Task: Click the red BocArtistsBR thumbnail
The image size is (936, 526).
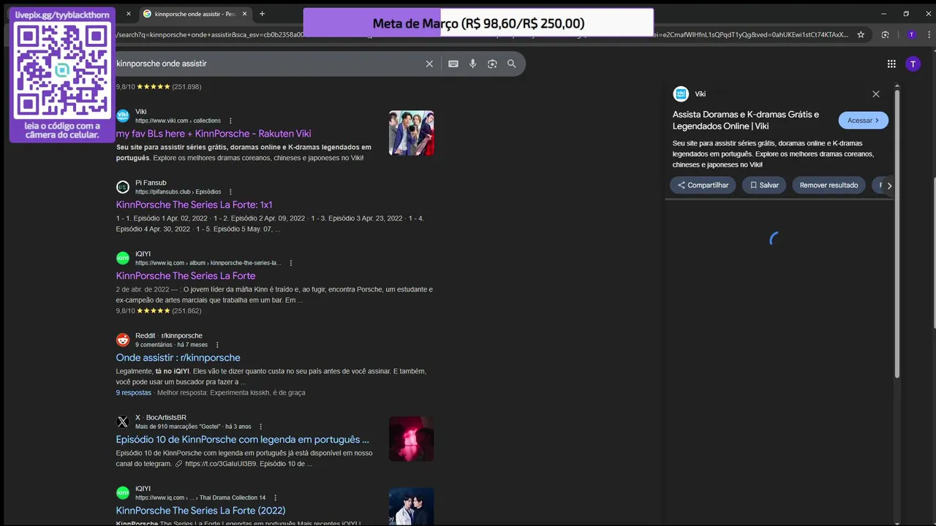Action: (411, 438)
